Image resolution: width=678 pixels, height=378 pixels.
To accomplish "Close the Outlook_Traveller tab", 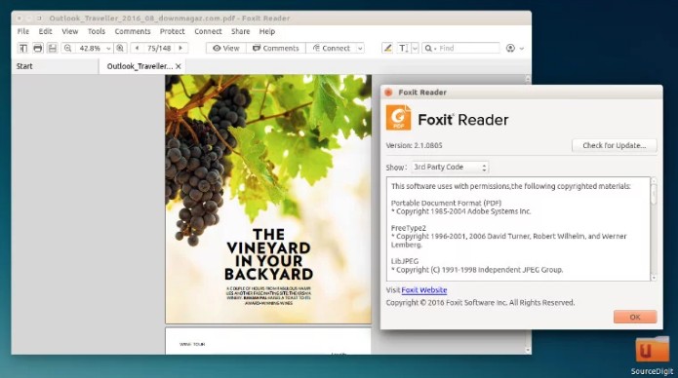I will click(x=179, y=66).
